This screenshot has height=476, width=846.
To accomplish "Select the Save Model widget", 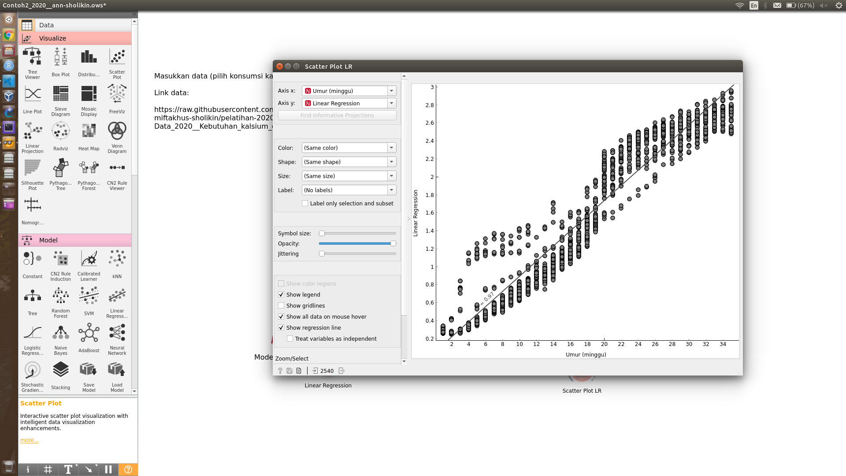I will (x=89, y=376).
